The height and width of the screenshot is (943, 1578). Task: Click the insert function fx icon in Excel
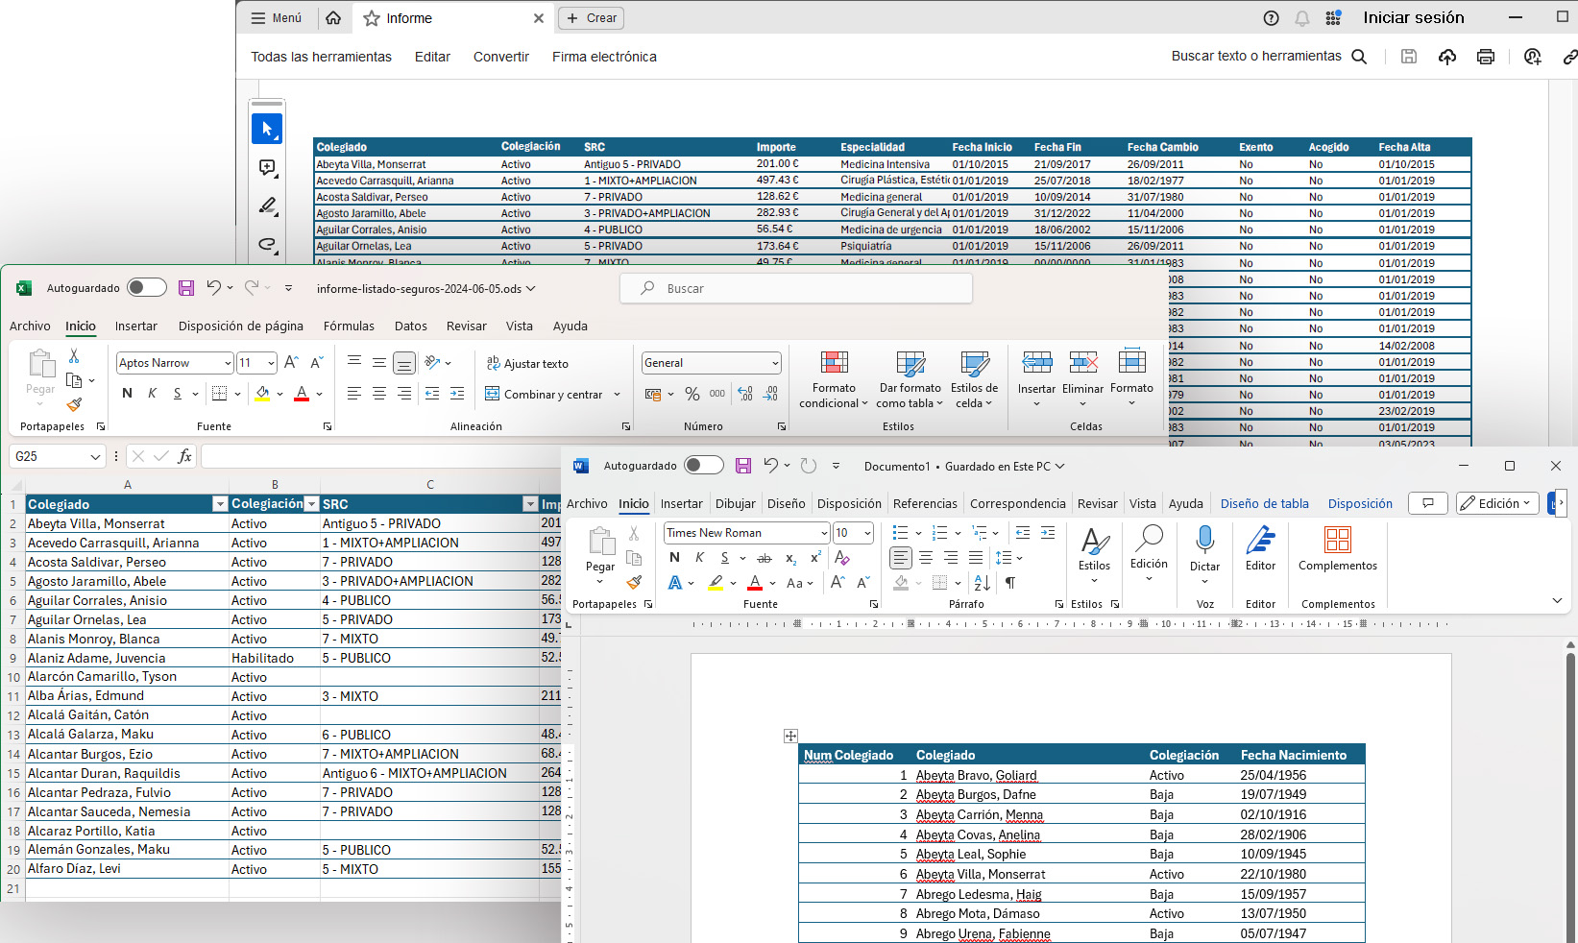click(x=184, y=456)
